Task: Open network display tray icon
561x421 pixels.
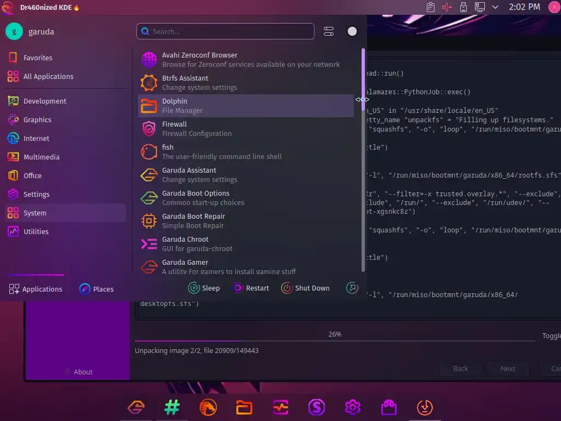Action: coord(480,7)
